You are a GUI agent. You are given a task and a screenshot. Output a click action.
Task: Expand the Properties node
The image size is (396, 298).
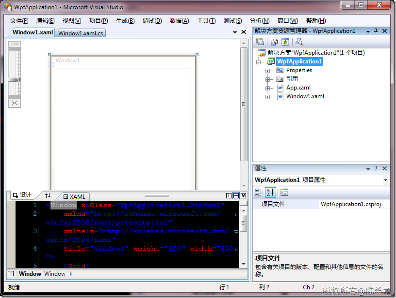[x=267, y=71]
